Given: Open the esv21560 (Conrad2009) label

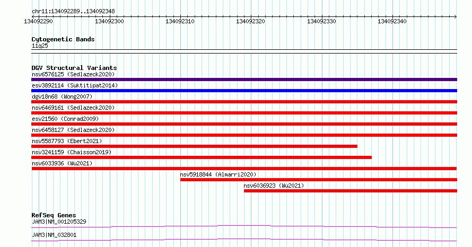Looking at the screenshot, I should point(65,119).
